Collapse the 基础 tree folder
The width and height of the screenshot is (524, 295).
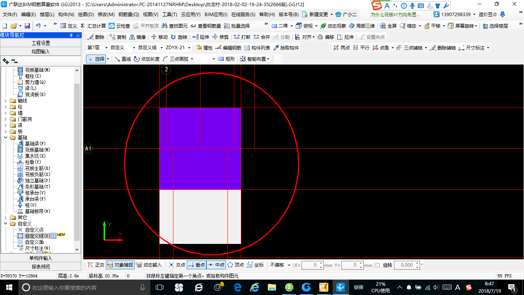tap(6, 138)
